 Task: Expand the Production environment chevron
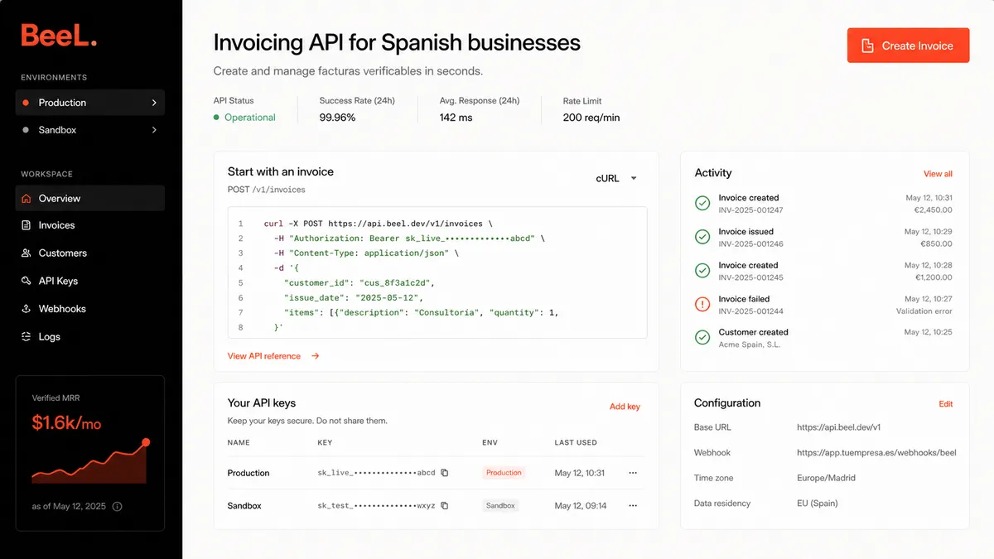pos(154,103)
